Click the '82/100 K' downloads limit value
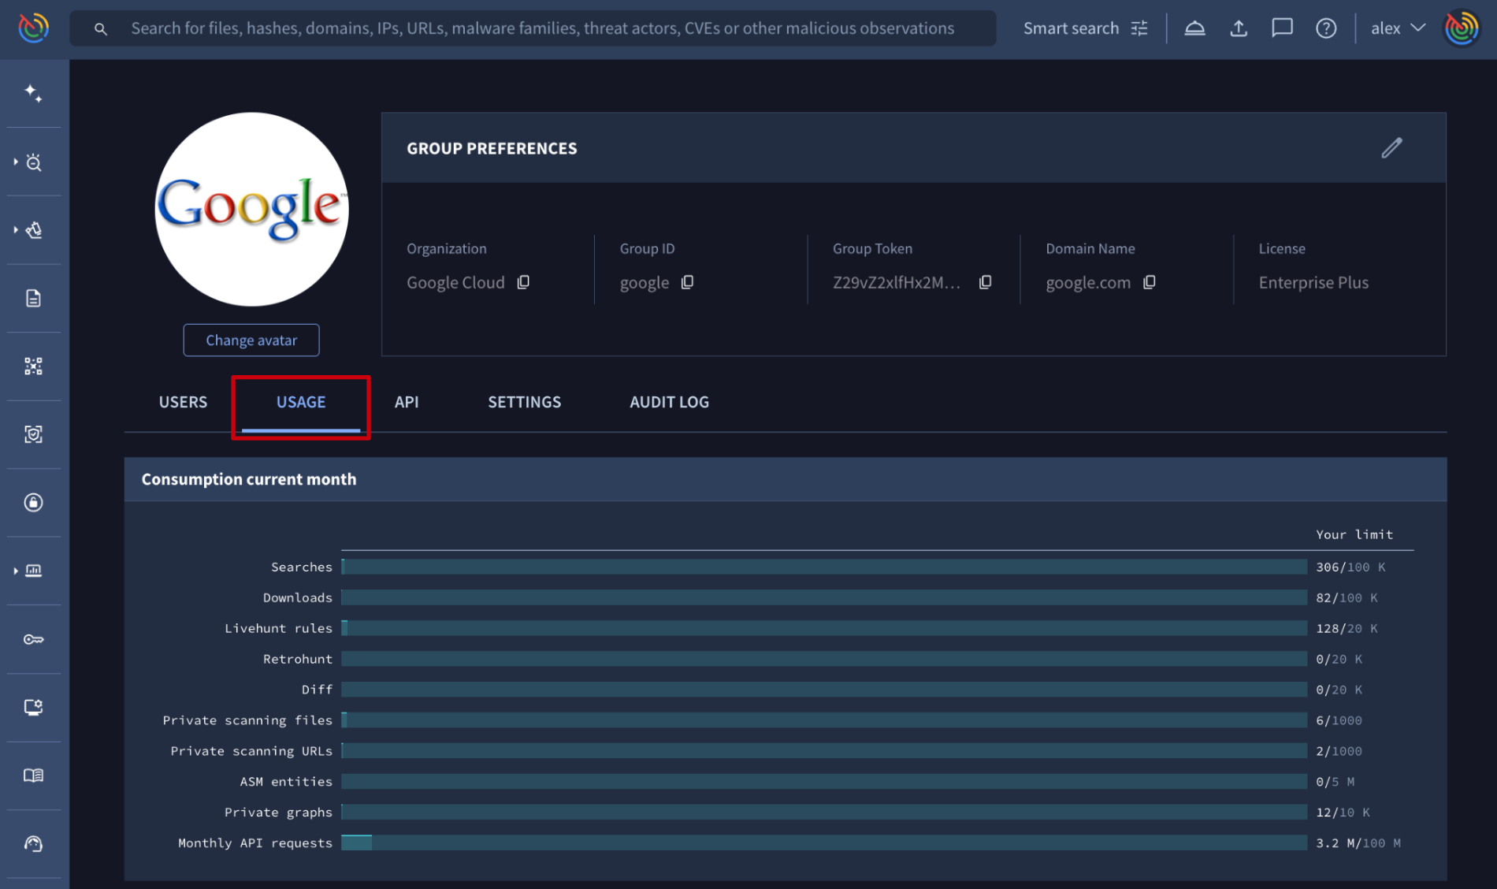The width and height of the screenshot is (1497, 889). click(x=1347, y=597)
